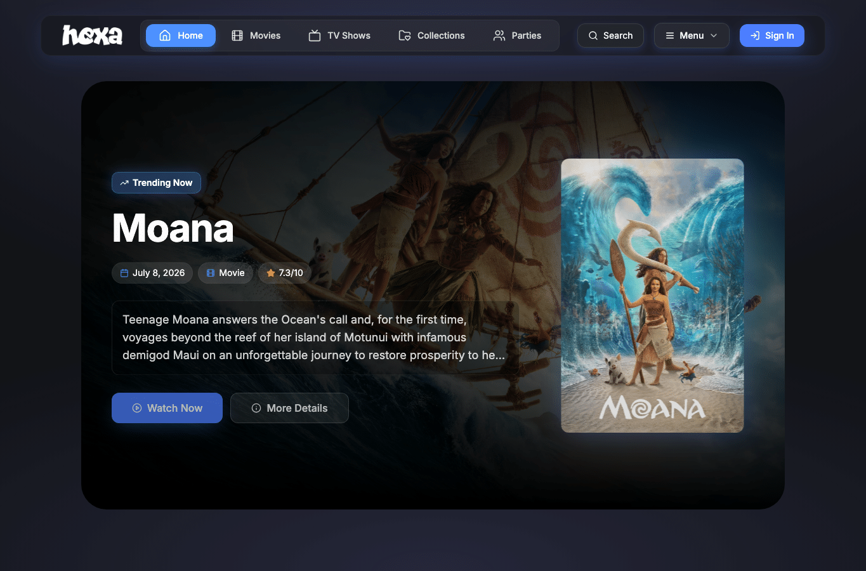Image resolution: width=866 pixels, height=571 pixels.
Task: Click the Movie type badge
Action: coord(225,273)
